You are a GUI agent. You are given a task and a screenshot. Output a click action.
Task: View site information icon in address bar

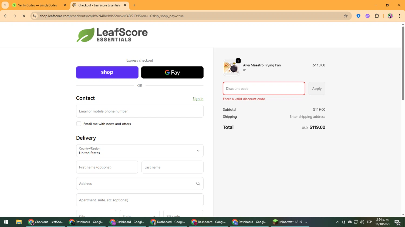coord(35,16)
